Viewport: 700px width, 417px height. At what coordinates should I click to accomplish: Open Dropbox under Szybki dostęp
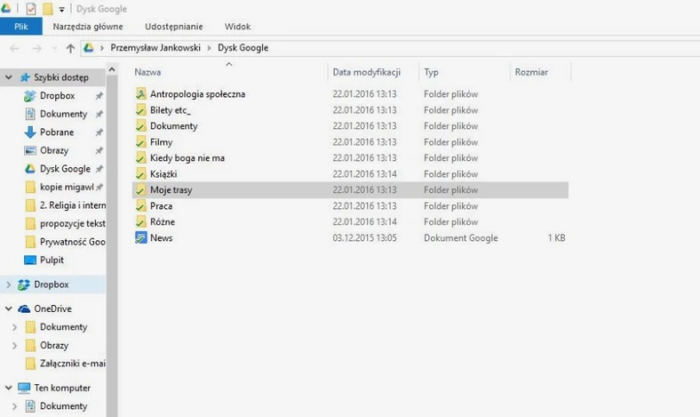[x=57, y=96]
